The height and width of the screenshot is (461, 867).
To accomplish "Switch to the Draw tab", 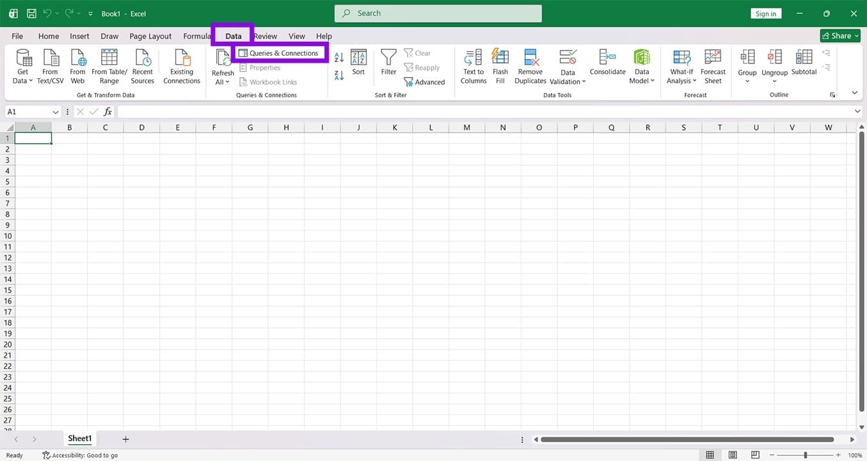I will click(x=109, y=36).
